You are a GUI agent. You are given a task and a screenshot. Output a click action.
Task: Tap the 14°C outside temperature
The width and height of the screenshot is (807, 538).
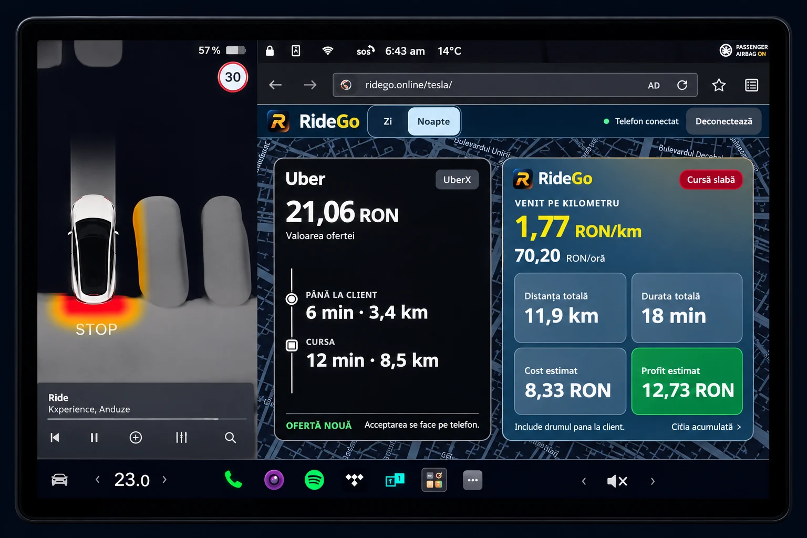[450, 51]
